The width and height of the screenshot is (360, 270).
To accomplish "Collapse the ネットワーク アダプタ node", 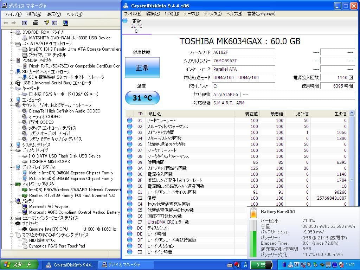I will coord(11,184).
